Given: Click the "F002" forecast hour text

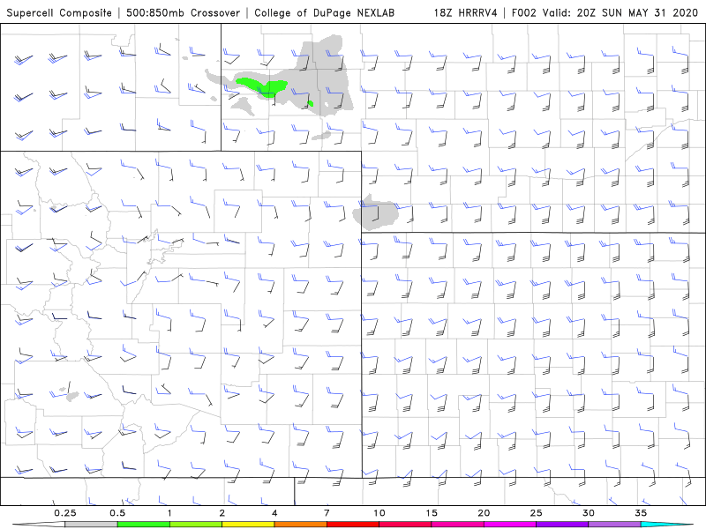Looking at the screenshot, I should (524, 12).
